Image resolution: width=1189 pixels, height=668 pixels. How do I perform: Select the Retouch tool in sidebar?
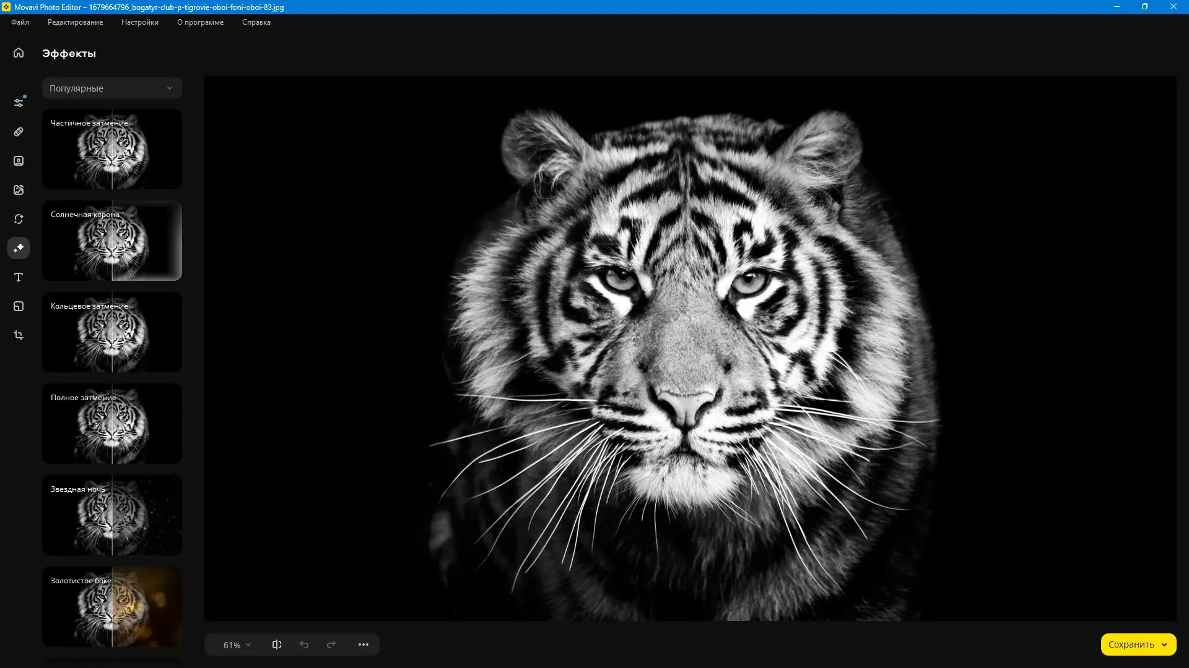tap(19, 132)
